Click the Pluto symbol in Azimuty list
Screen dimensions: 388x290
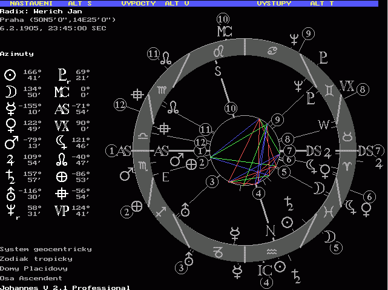click(x=61, y=75)
